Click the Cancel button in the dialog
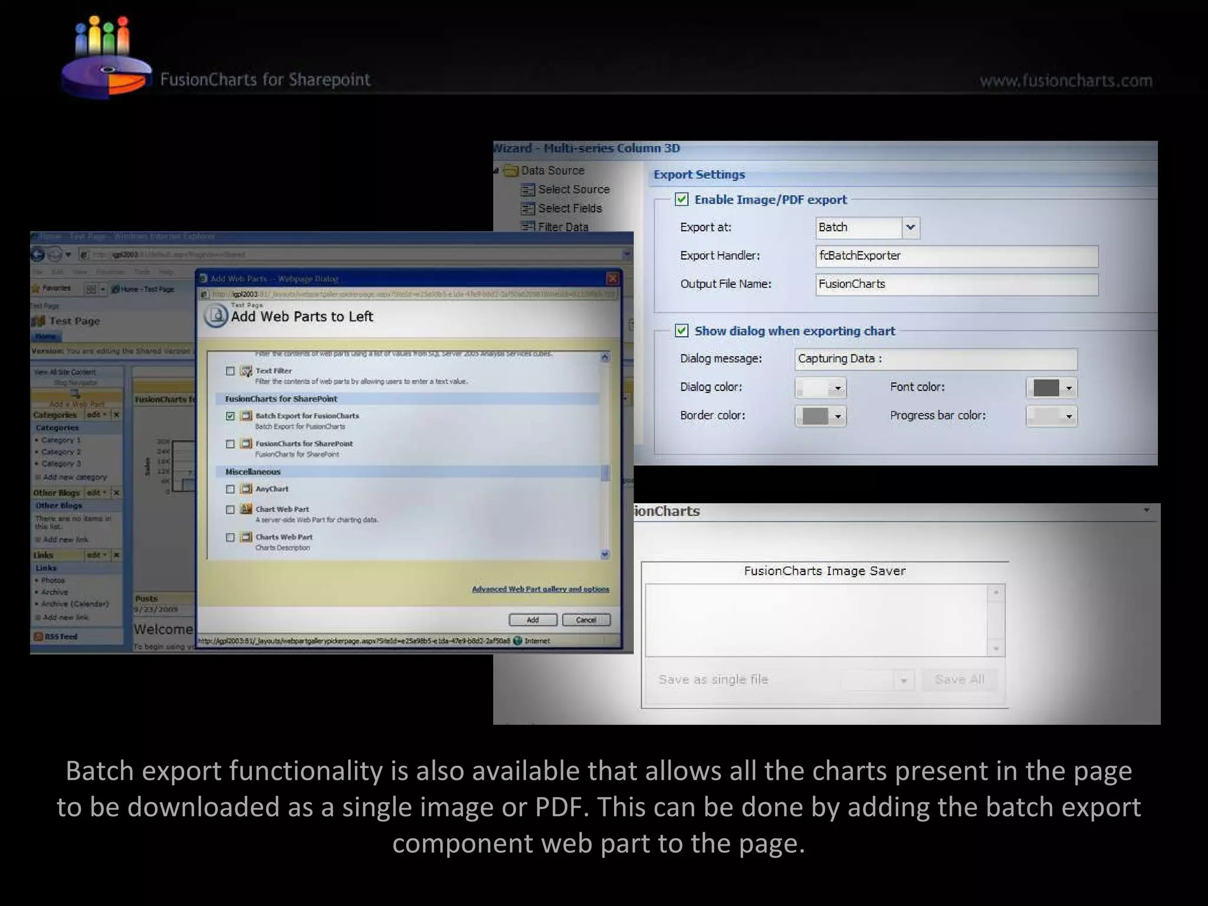Image resolution: width=1208 pixels, height=906 pixels. coord(586,620)
